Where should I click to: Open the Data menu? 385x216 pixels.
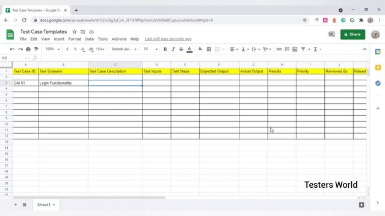90,39
